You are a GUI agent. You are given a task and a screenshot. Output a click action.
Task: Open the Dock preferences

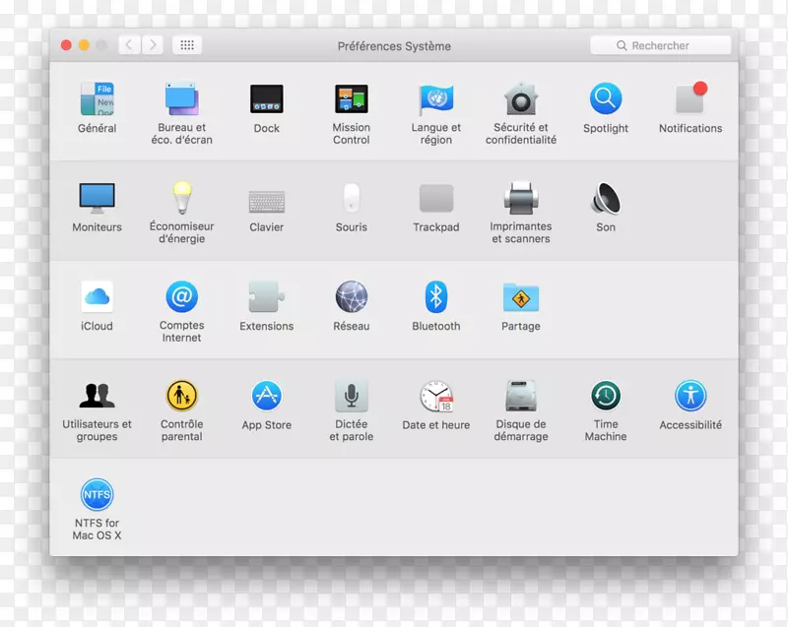[x=266, y=100]
